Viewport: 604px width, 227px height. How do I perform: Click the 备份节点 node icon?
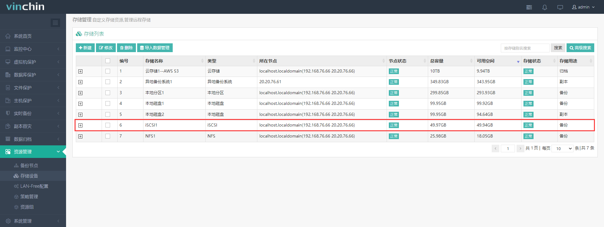tap(16, 165)
